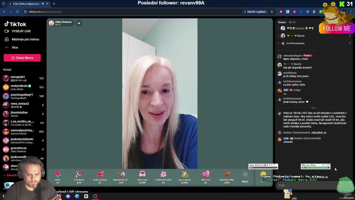The image size is (355, 200).
Task: Send the Růže gift
Action: pyautogui.click(x=58, y=177)
